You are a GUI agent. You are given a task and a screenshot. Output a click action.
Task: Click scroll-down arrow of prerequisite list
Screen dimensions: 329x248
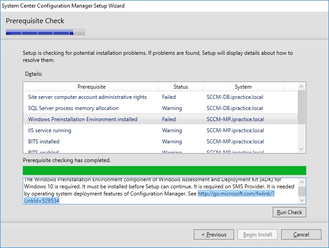point(301,149)
